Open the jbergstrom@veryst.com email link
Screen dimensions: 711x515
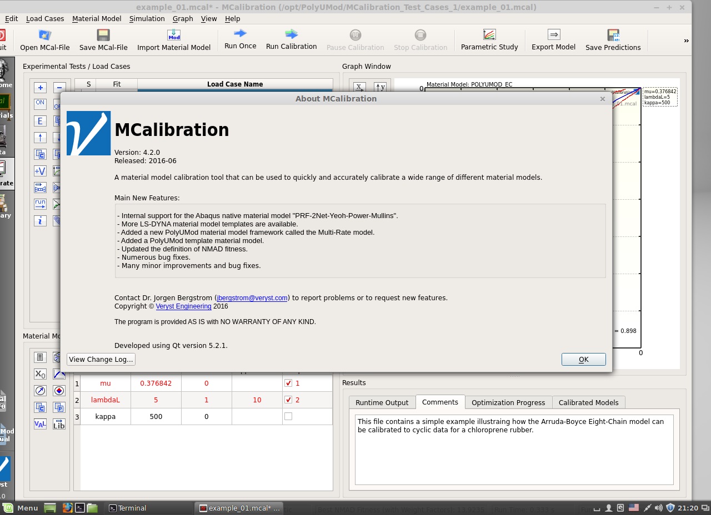[x=252, y=298]
